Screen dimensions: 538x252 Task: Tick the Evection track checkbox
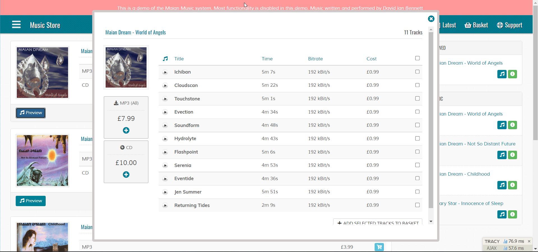click(x=417, y=112)
